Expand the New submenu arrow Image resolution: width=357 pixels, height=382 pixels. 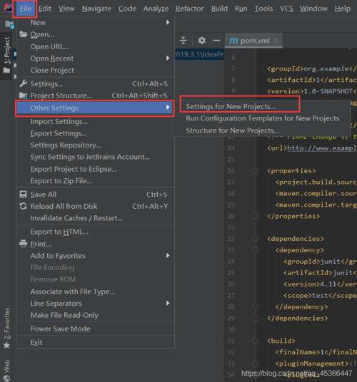click(168, 22)
